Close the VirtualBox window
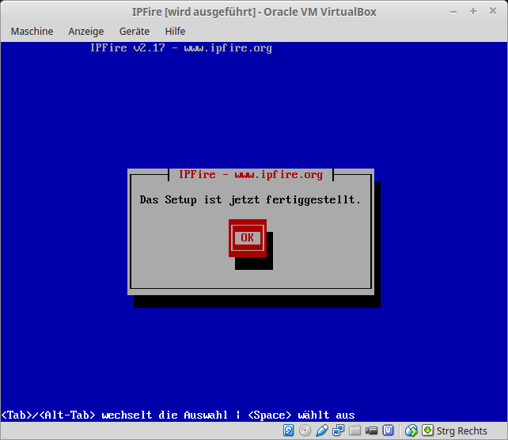 tap(493, 11)
